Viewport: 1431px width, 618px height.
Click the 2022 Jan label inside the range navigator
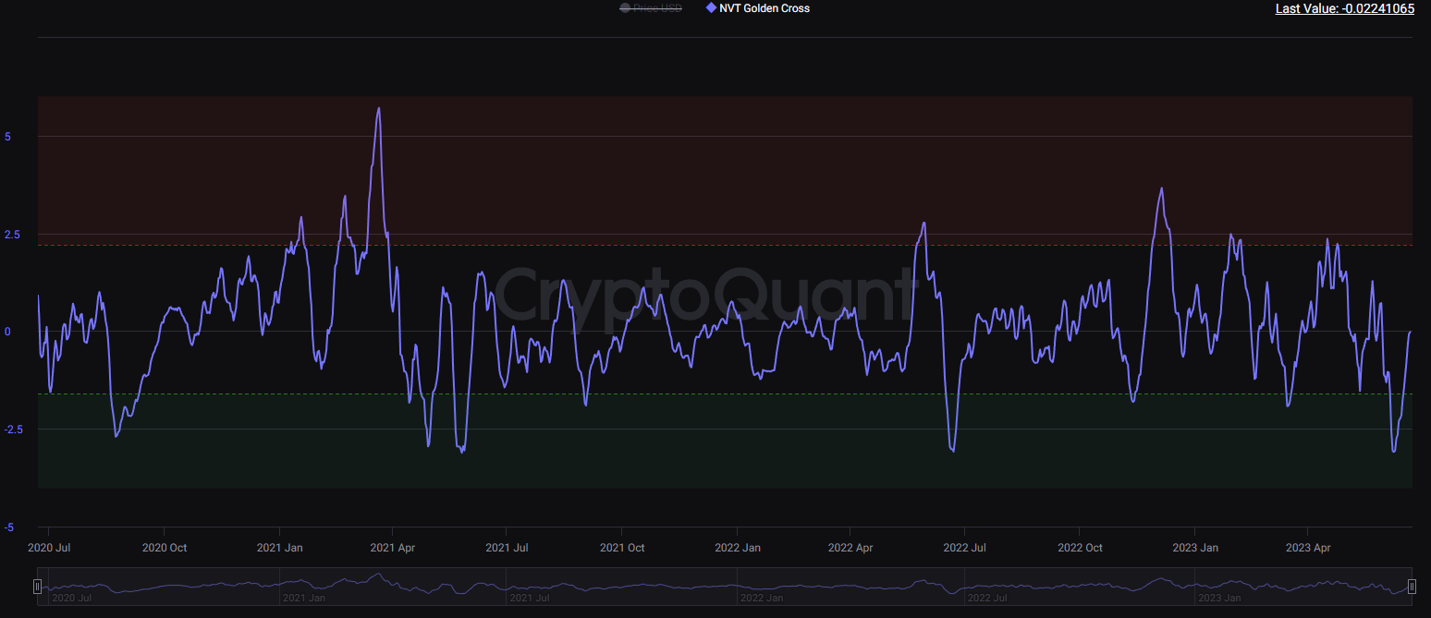click(x=764, y=598)
